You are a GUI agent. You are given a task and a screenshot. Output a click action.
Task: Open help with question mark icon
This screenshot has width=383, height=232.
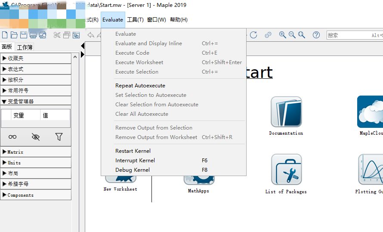(316, 35)
